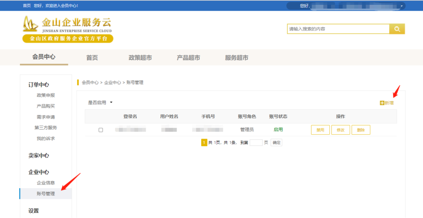Select 企业信息 in the sidebar
The image size is (423, 218).
(46, 183)
